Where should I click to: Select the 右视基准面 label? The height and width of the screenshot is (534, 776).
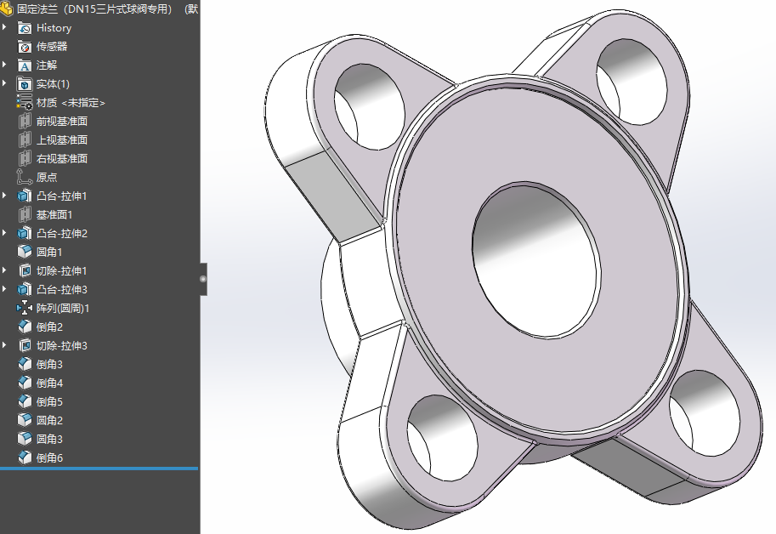(62, 159)
